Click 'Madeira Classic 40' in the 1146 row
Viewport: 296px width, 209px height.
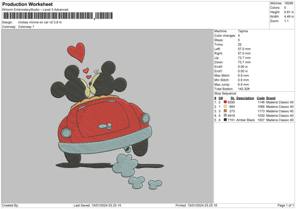[280, 102]
